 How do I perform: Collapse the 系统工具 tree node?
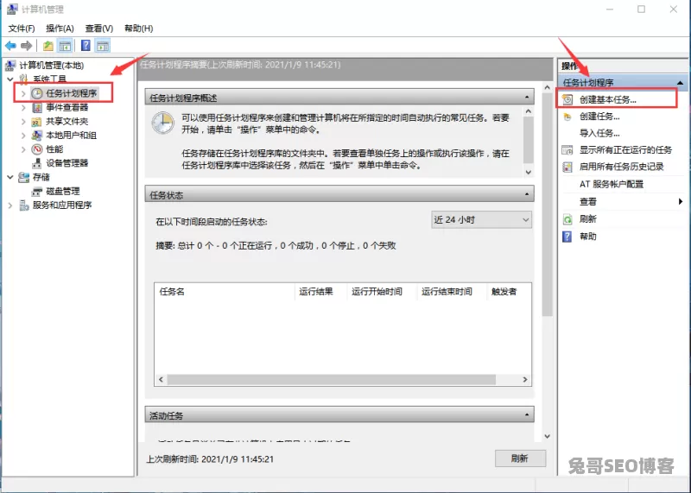10,79
